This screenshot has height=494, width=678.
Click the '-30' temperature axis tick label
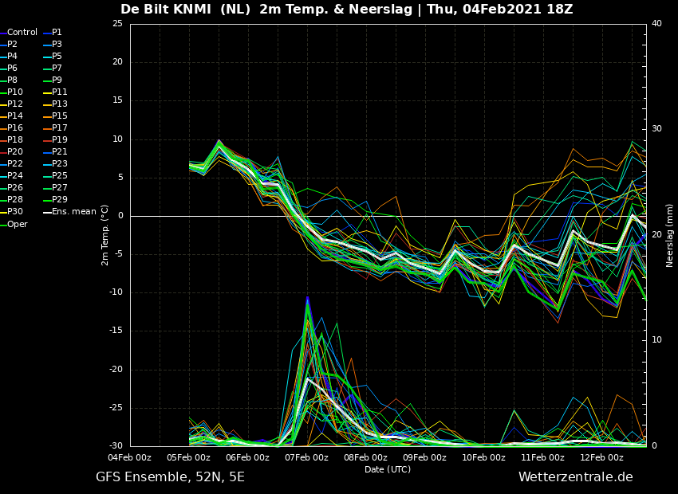(116, 446)
